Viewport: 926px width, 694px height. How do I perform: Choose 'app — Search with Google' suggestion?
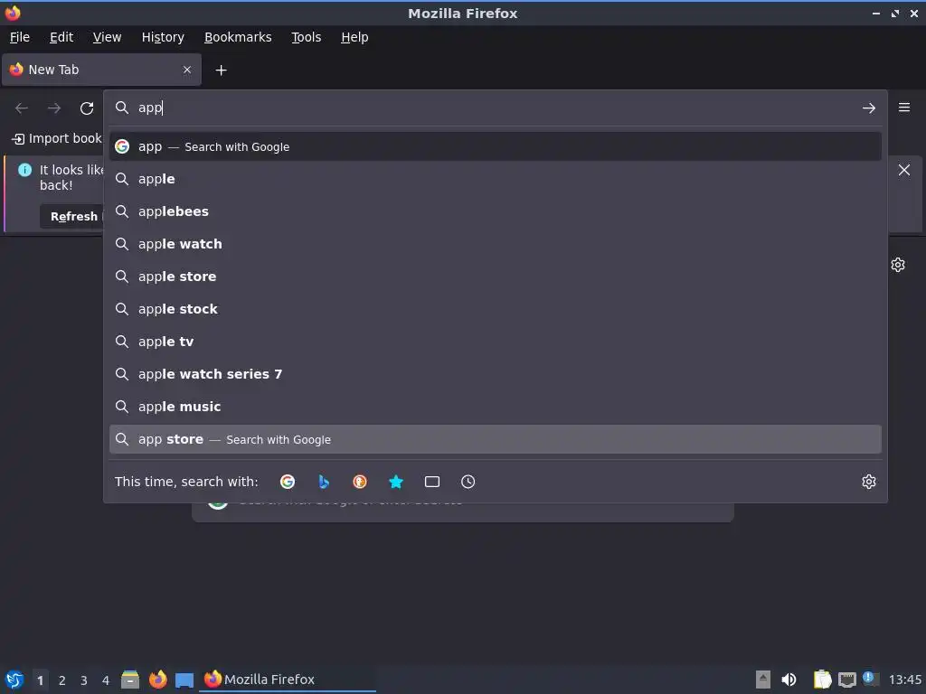pos(495,146)
